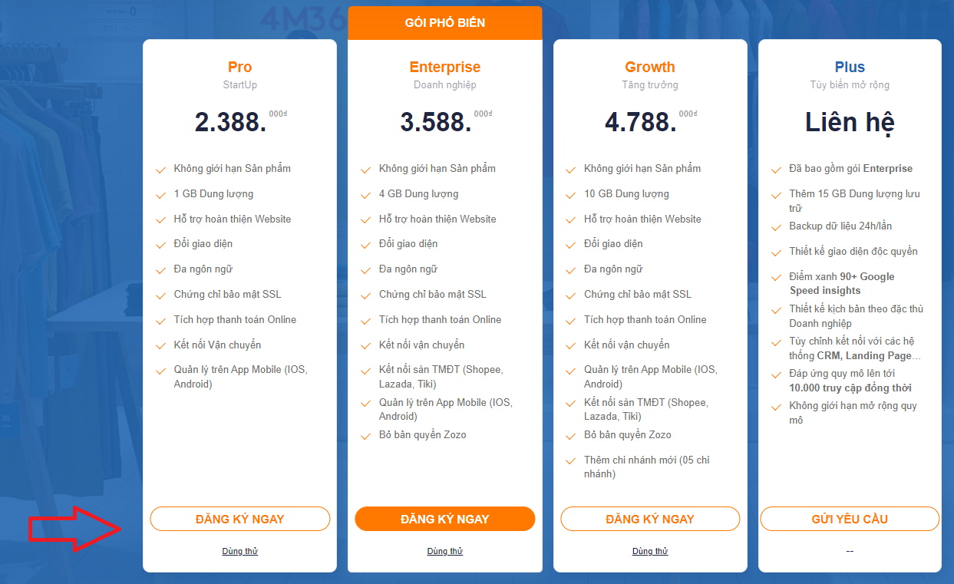Viewport: 954px width, 584px height.
Task: Click the orange ĐĂNG KÝ NGAY Enterprise button
Action: click(x=444, y=519)
